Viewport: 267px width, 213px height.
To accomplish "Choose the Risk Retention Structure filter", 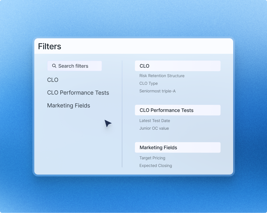I will tap(162, 76).
